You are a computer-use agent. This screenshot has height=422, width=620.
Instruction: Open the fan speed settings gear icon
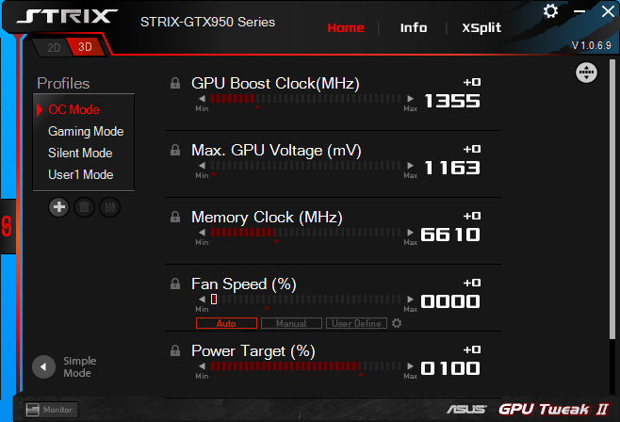[x=397, y=324]
